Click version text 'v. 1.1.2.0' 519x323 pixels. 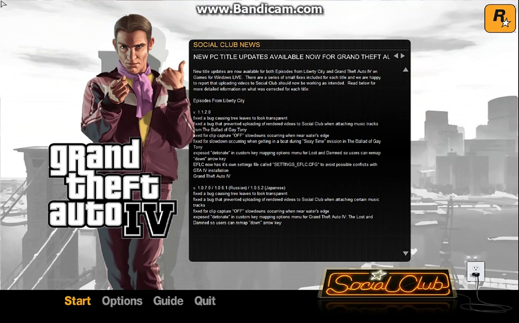[202, 112]
